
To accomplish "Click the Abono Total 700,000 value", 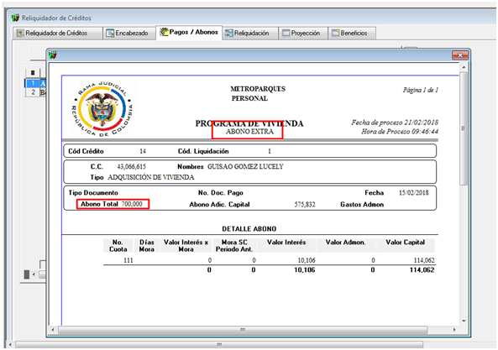I will 132,204.
